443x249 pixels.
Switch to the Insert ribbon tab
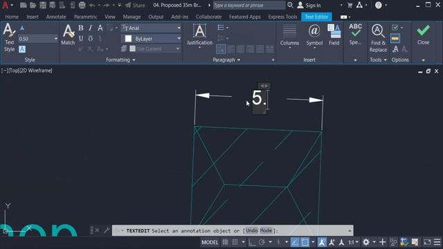[x=33, y=17]
